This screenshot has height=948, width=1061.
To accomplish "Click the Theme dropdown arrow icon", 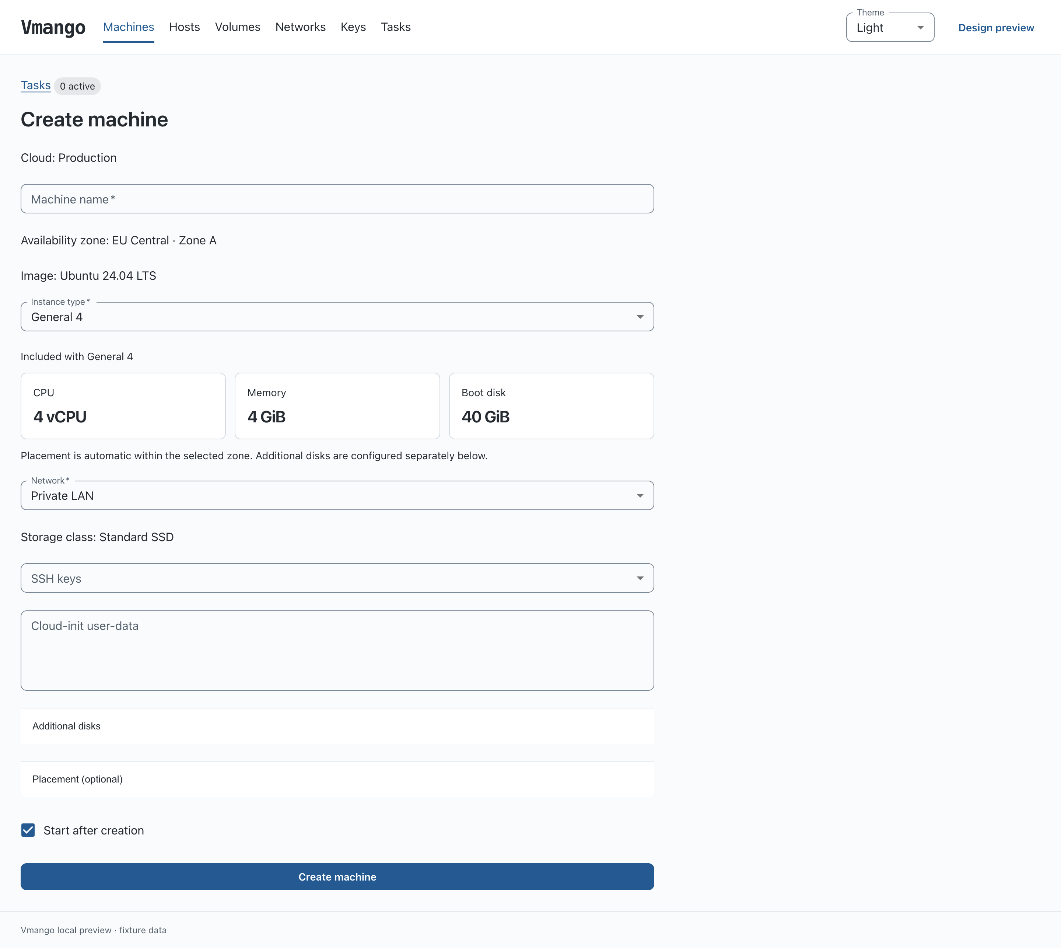I will click(920, 28).
